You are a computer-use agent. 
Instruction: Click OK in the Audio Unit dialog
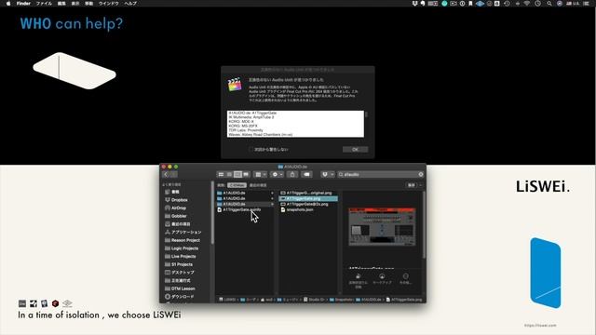click(355, 149)
